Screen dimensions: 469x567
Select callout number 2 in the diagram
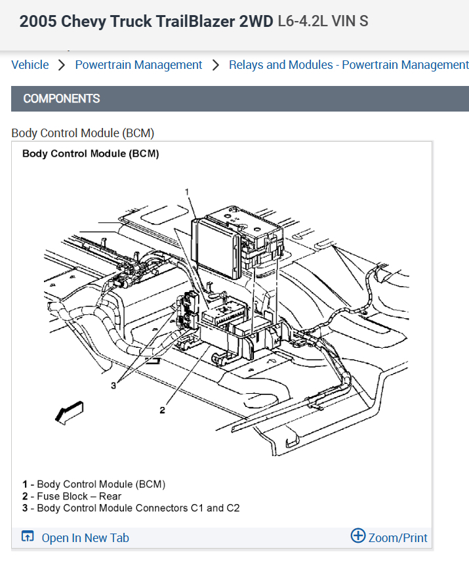pyautogui.click(x=162, y=410)
